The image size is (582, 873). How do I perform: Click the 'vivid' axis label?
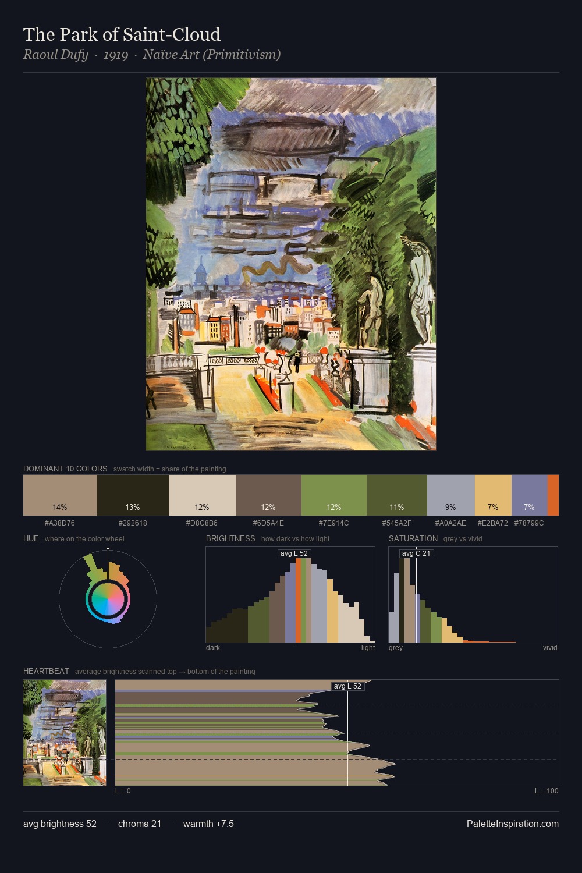point(550,647)
